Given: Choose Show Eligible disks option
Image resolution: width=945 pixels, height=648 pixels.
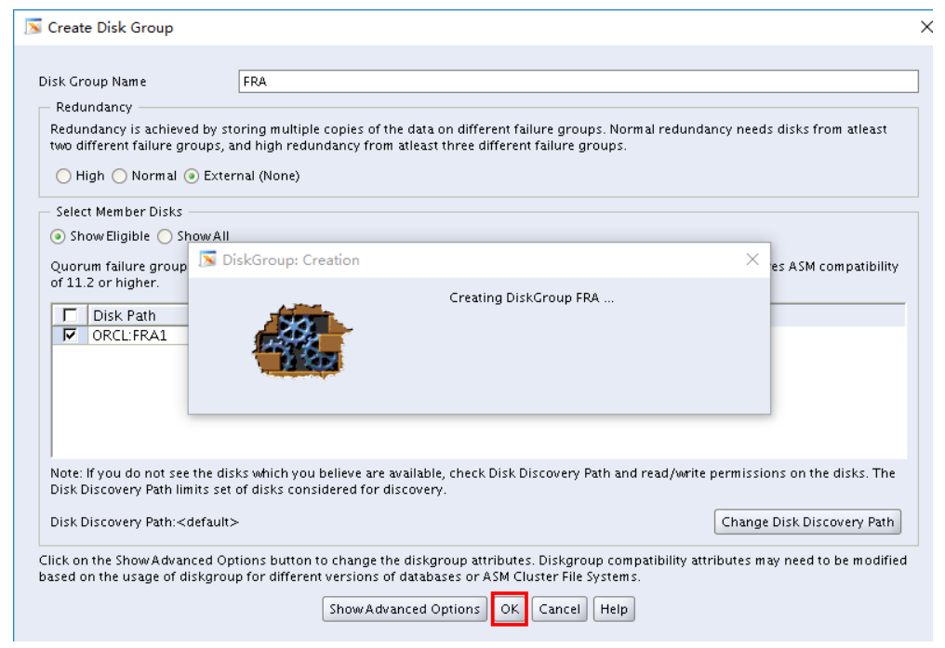Looking at the screenshot, I should [x=58, y=237].
